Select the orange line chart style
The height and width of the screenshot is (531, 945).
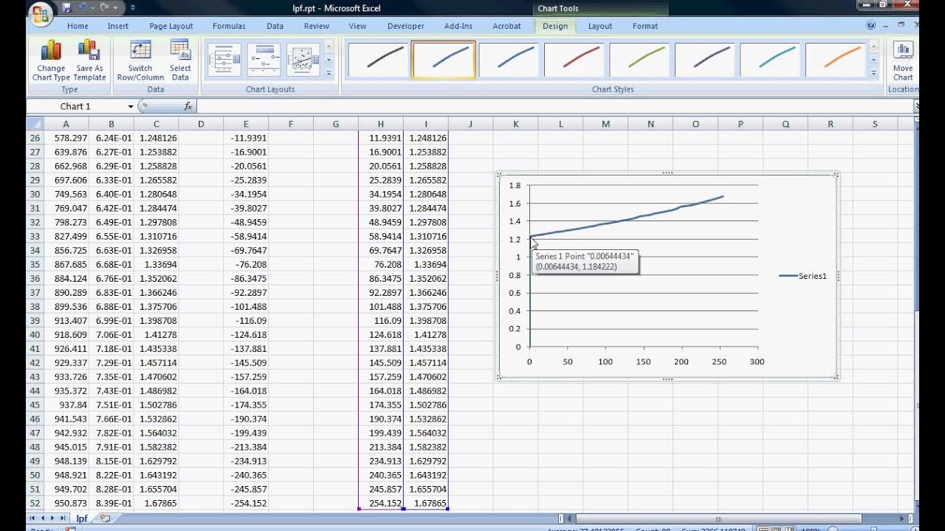(836, 59)
